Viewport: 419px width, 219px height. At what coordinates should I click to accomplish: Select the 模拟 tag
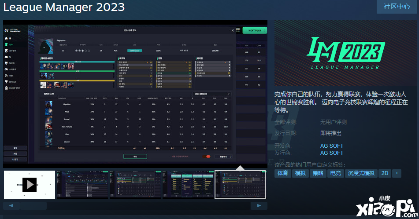pos(300,173)
